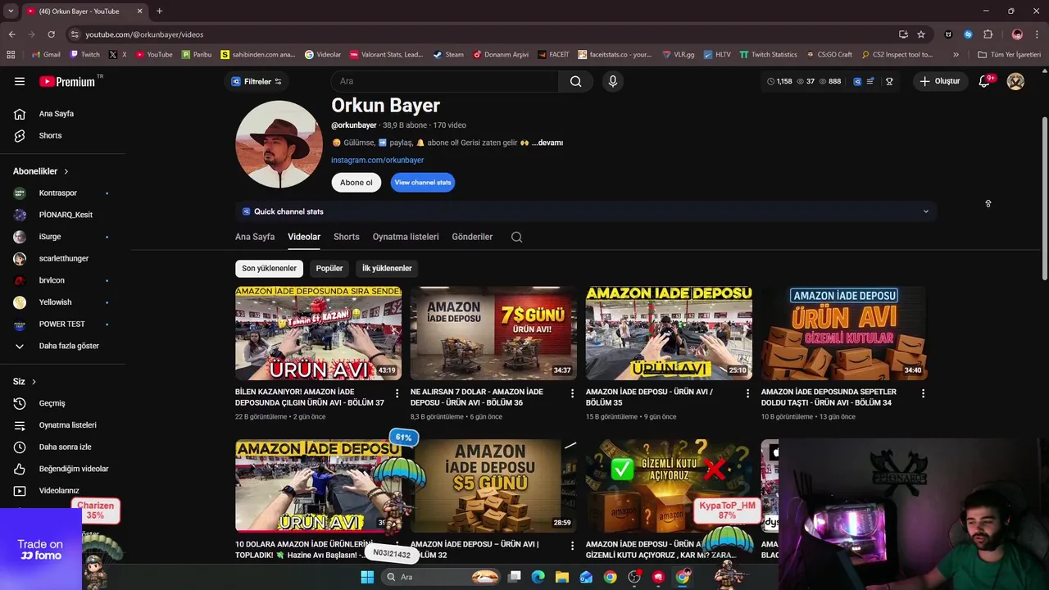Go back with the browser back arrow
The height and width of the screenshot is (590, 1049).
(x=11, y=34)
